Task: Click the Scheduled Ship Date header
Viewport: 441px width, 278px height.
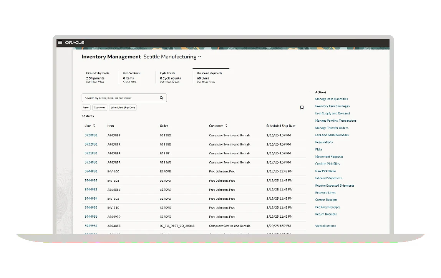Action: [281, 126]
